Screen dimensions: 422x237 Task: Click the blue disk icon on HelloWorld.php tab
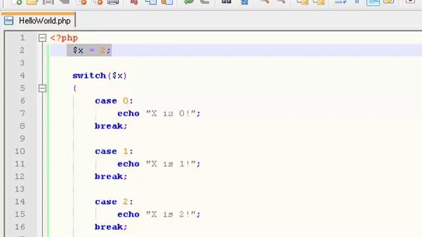[9, 20]
